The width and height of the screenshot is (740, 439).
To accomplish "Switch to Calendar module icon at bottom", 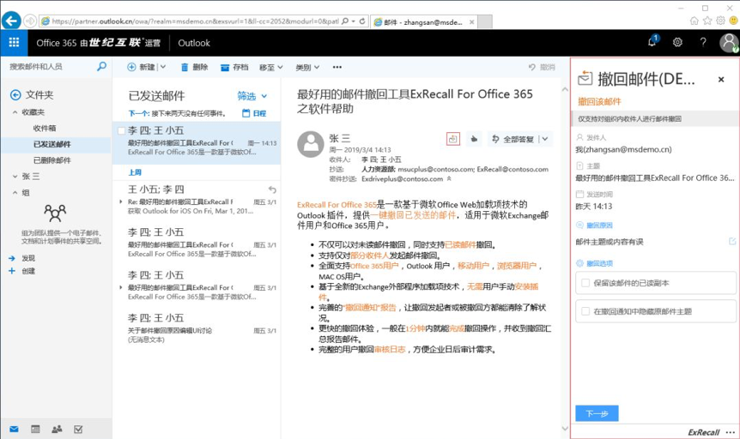I will [35, 429].
